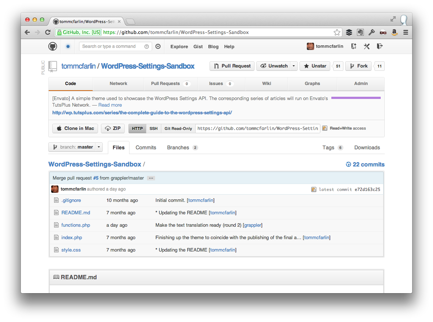Click the history icon beside 22 commits

click(348, 164)
